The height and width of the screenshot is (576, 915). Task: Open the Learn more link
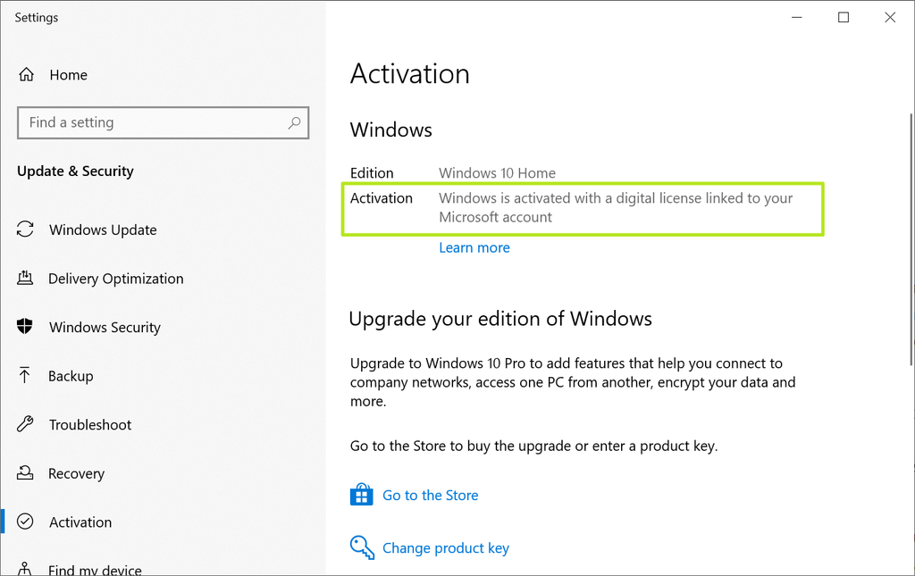pos(474,247)
